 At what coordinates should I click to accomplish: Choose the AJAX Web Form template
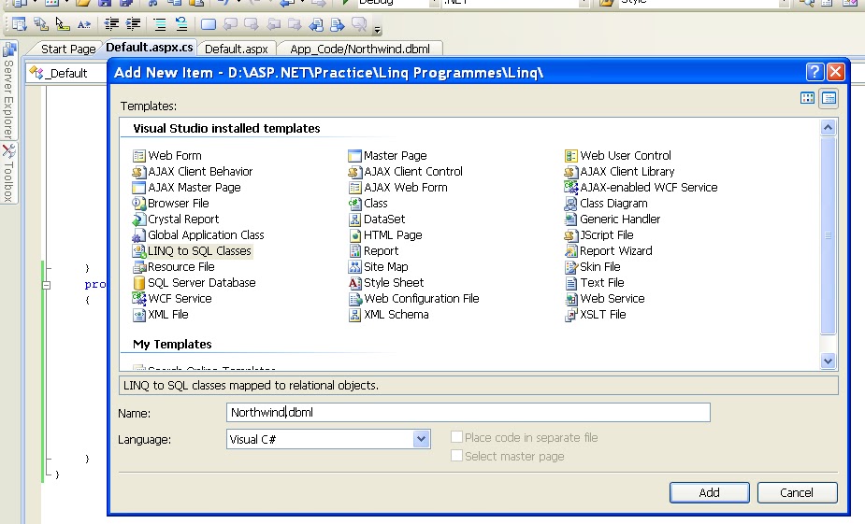click(397, 188)
